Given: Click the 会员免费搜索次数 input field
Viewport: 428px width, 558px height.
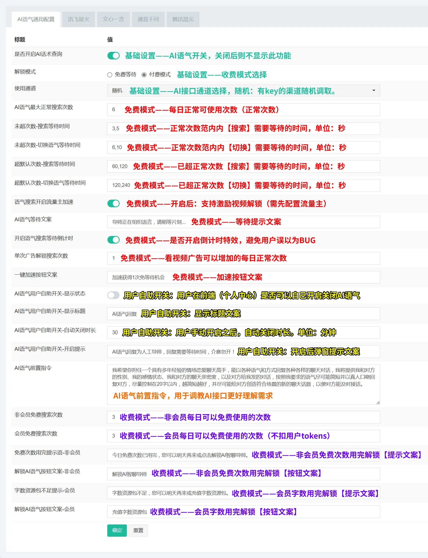Looking at the screenshot, I should point(243,436).
